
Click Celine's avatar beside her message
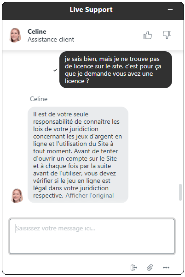[x=17, y=196]
